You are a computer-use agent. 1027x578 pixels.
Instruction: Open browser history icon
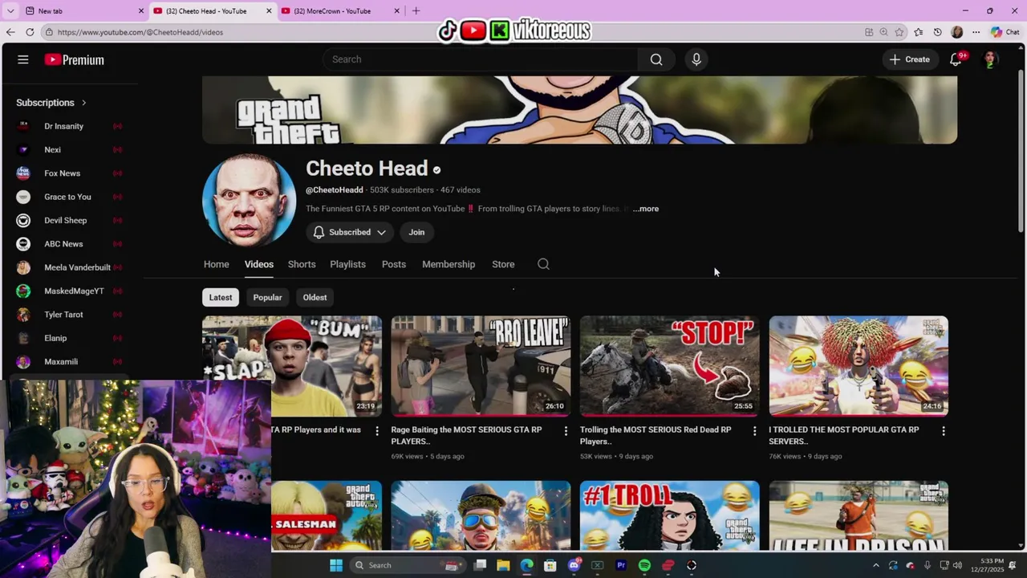point(938,32)
